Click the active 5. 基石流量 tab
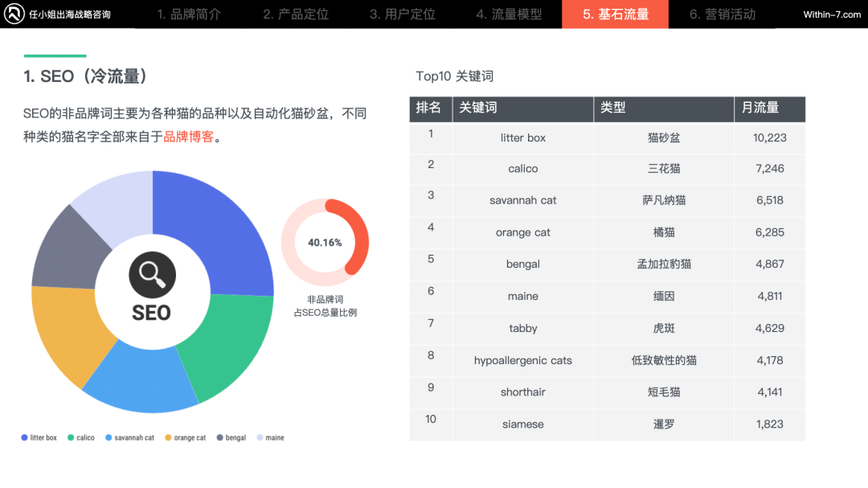The width and height of the screenshot is (868, 488). 615,14
